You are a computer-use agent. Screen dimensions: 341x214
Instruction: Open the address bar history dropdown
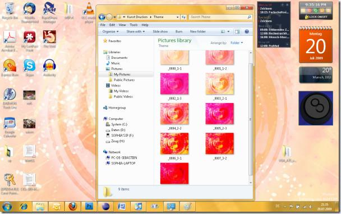(x=177, y=17)
